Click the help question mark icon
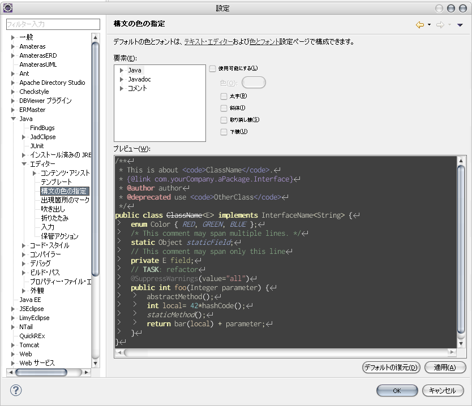The image size is (472, 406). [x=15, y=390]
